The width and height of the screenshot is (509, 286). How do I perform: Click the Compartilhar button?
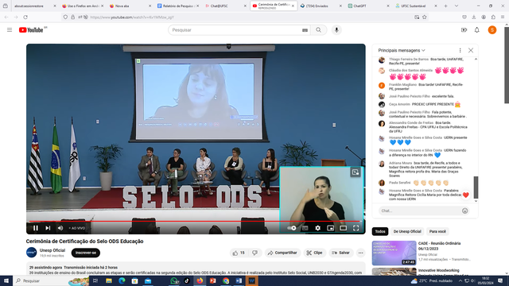282,253
